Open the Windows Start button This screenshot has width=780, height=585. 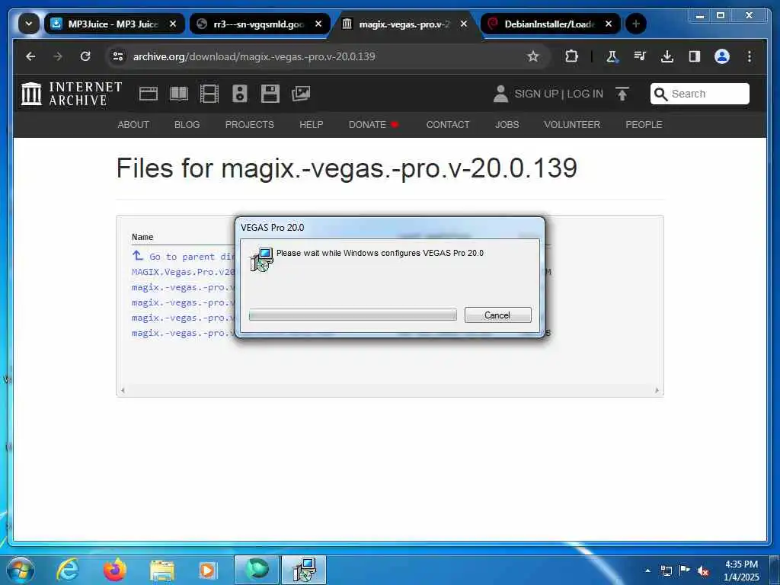(x=21, y=570)
